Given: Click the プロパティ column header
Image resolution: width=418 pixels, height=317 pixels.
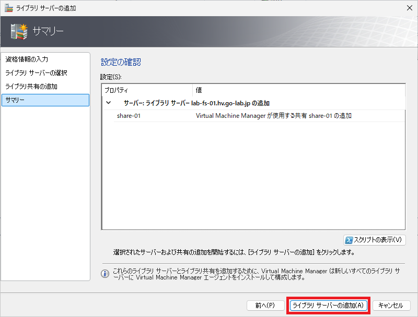Looking at the screenshot, I should [147, 90].
